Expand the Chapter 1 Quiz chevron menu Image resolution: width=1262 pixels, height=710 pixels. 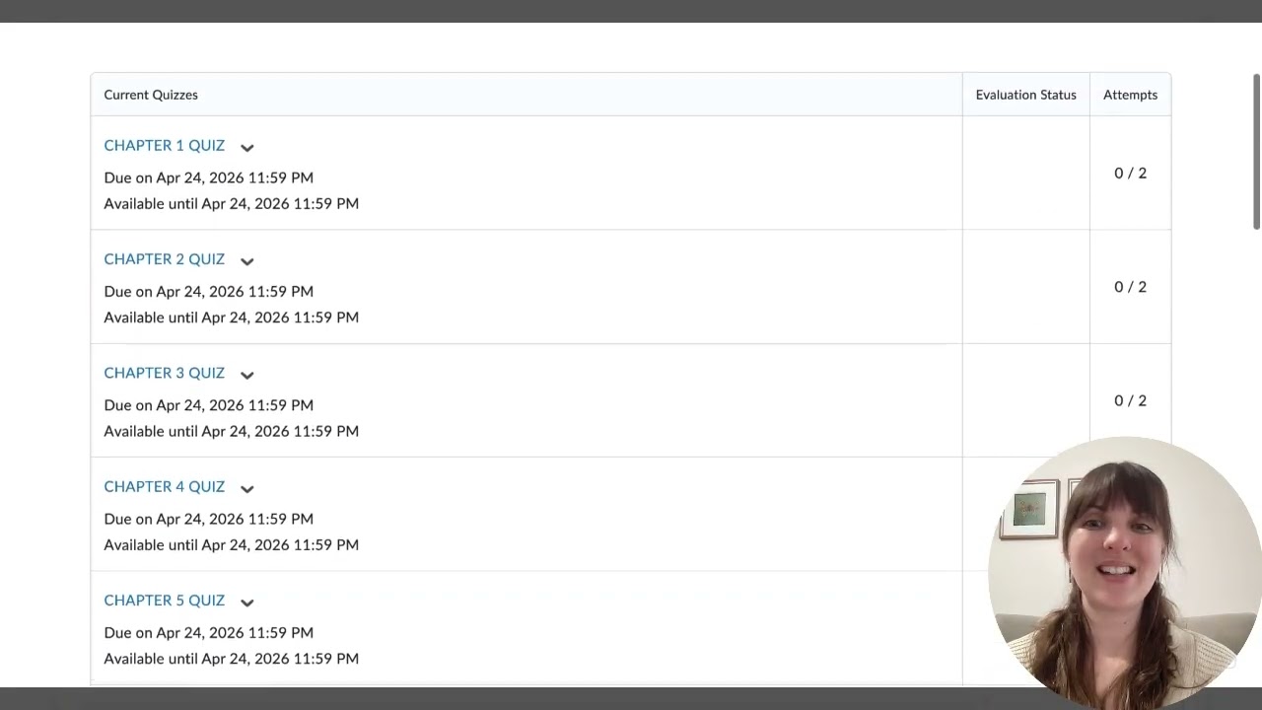[247, 148]
